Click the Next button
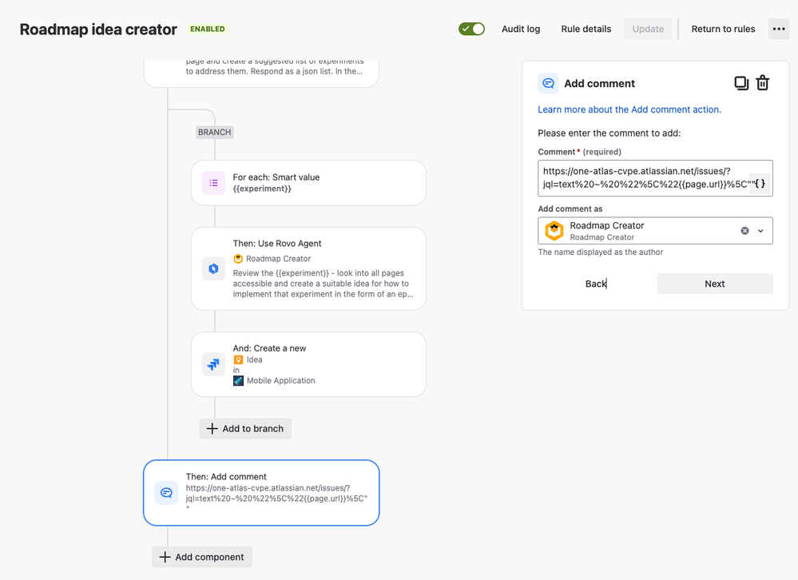798x580 pixels. [x=715, y=284]
